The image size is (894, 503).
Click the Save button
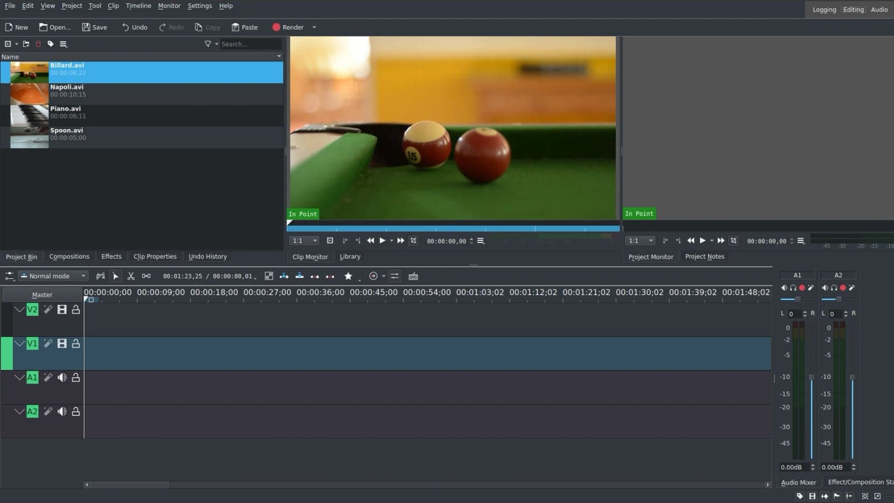pyautogui.click(x=94, y=27)
